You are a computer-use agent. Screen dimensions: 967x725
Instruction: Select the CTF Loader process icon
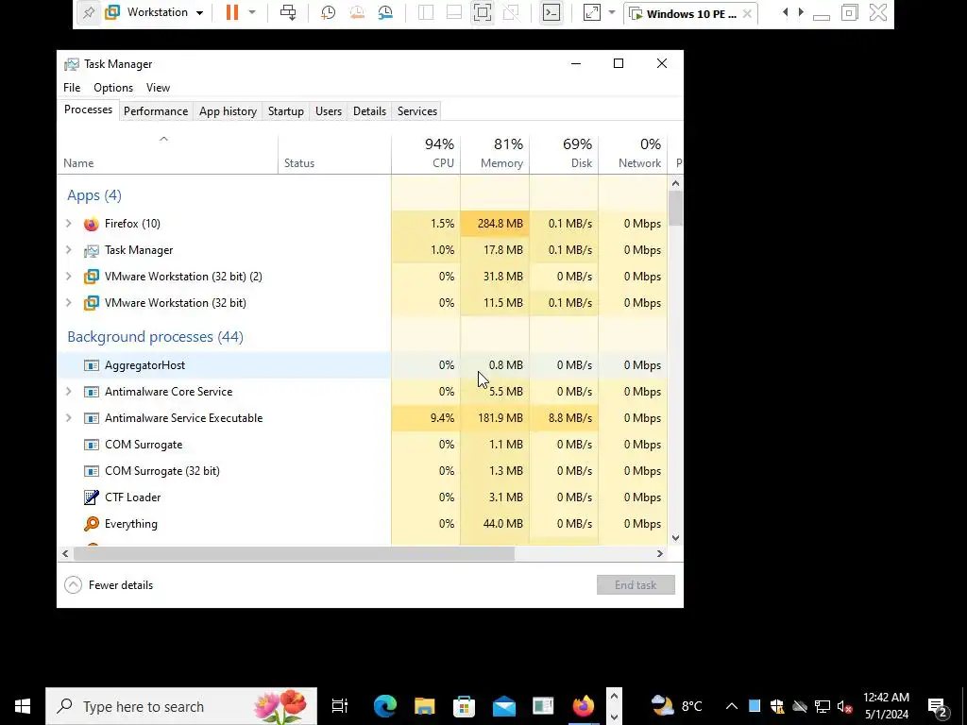pos(92,497)
